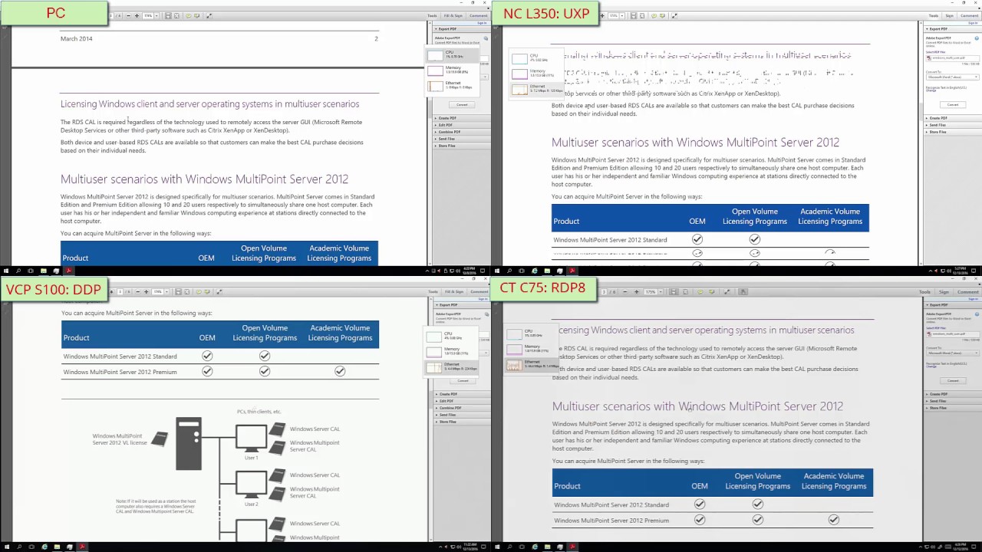This screenshot has height=552, width=982.
Task: Open Fill & Sign pane in PC window
Action: (x=454, y=15)
